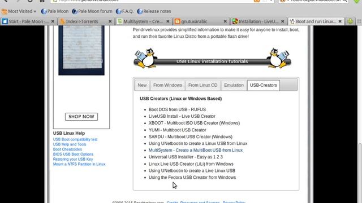Open the New tutorials tab
The height and width of the screenshot is (203, 362).
tap(142, 85)
